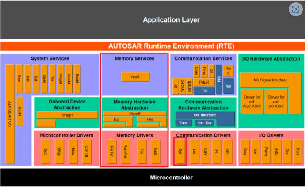
Task: Select the Wdg driver block
Action: (x=59, y=152)
